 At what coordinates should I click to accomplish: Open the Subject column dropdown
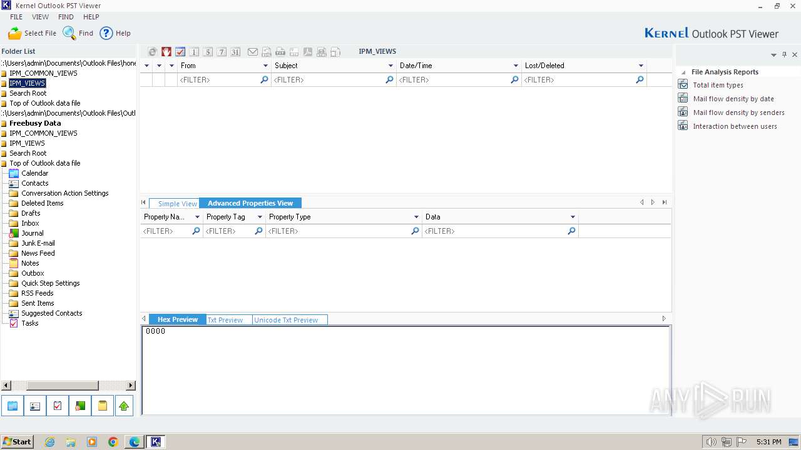pyautogui.click(x=390, y=66)
